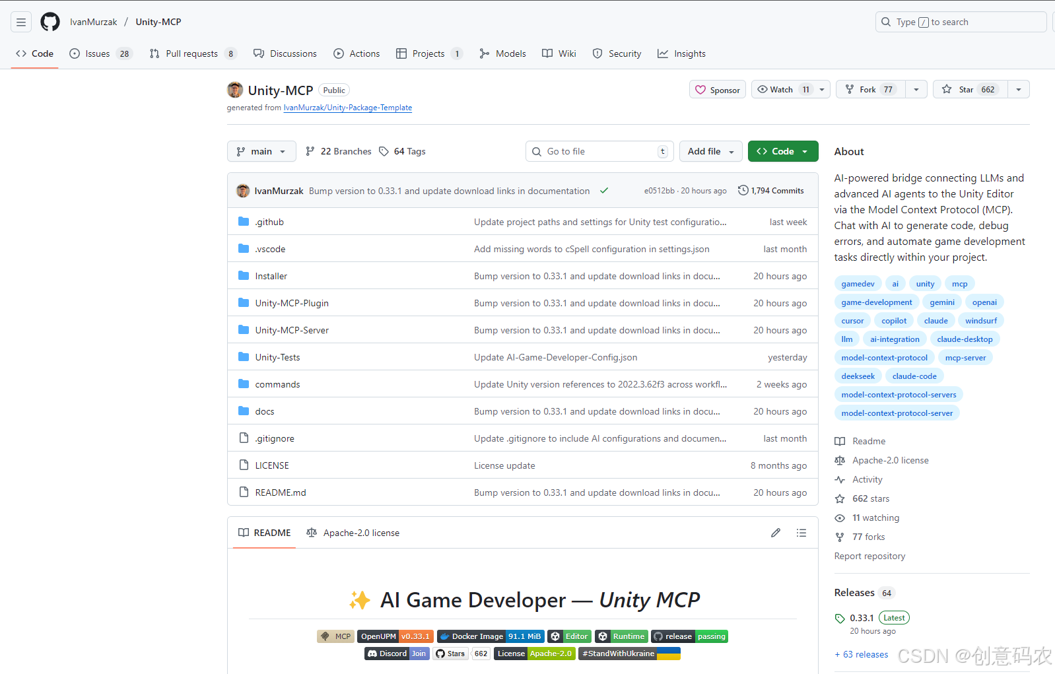Expand the Fork options dropdown arrow
This screenshot has width=1055, height=674.
[x=916, y=90]
